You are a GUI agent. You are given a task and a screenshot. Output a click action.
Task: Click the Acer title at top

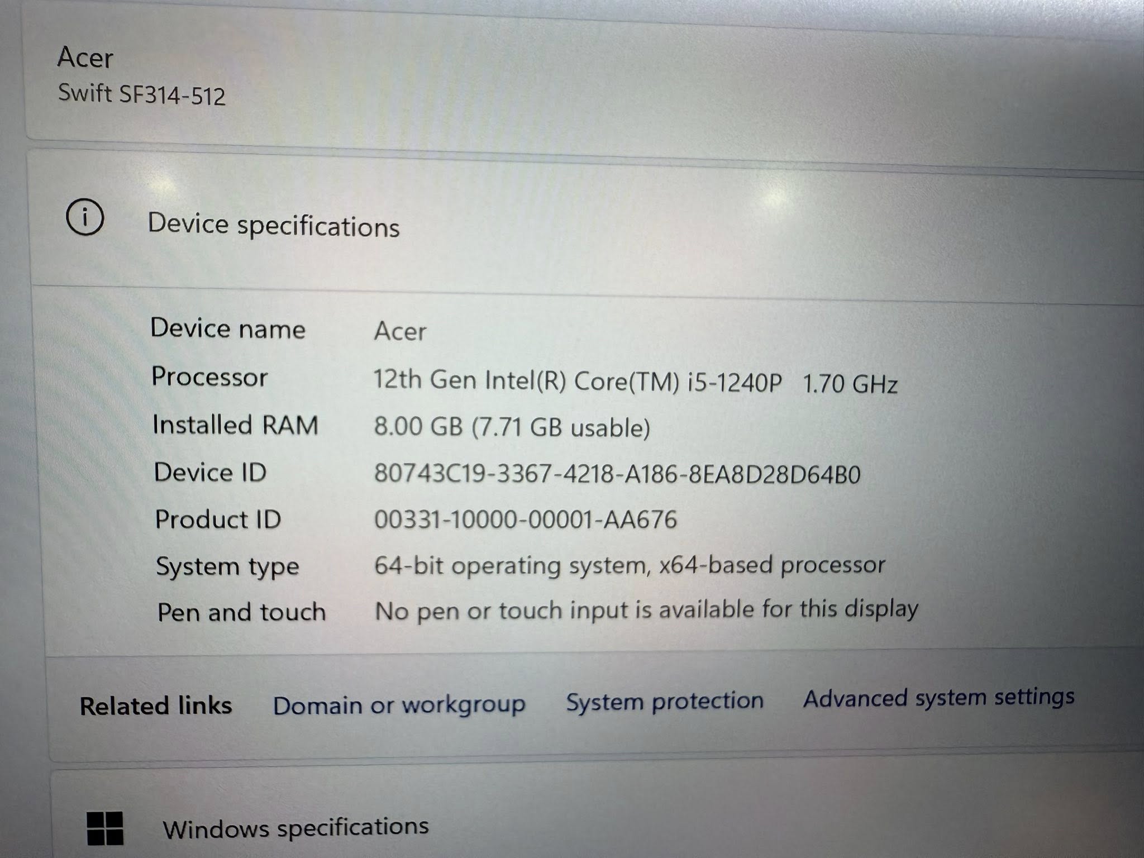(x=85, y=58)
